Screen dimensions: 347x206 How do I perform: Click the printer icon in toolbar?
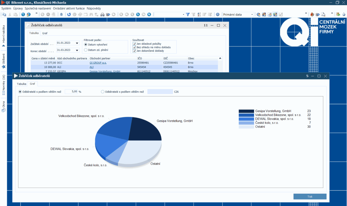click(102, 15)
